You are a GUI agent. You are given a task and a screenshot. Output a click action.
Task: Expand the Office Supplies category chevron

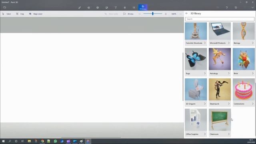coord(205,134)
